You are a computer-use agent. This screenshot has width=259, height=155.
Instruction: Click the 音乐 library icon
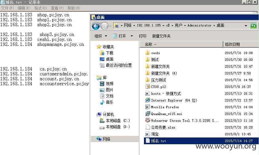click(x=102, y=102)
